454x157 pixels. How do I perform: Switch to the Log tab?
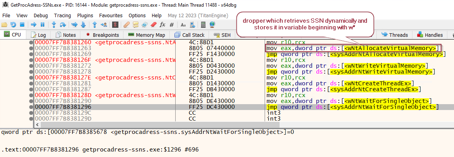(x=38, y=35)
